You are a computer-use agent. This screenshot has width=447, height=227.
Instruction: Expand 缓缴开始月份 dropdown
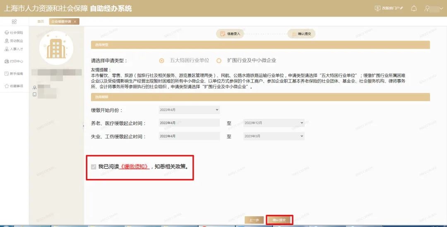(189, 110)
